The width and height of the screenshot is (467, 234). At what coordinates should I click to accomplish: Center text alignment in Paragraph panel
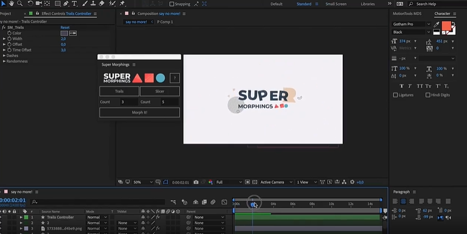(403, 201)
